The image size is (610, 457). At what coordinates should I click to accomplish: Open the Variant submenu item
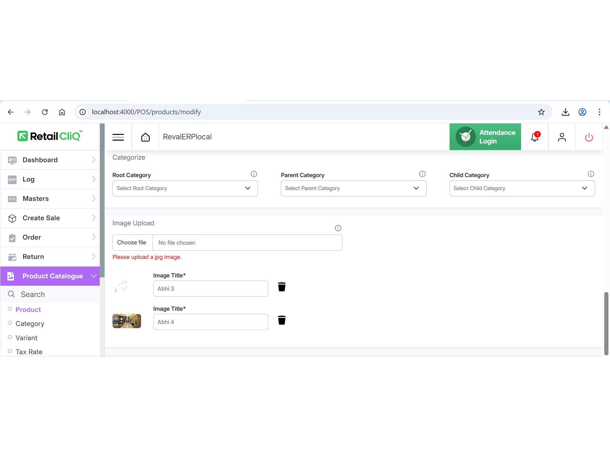point(26,338)
